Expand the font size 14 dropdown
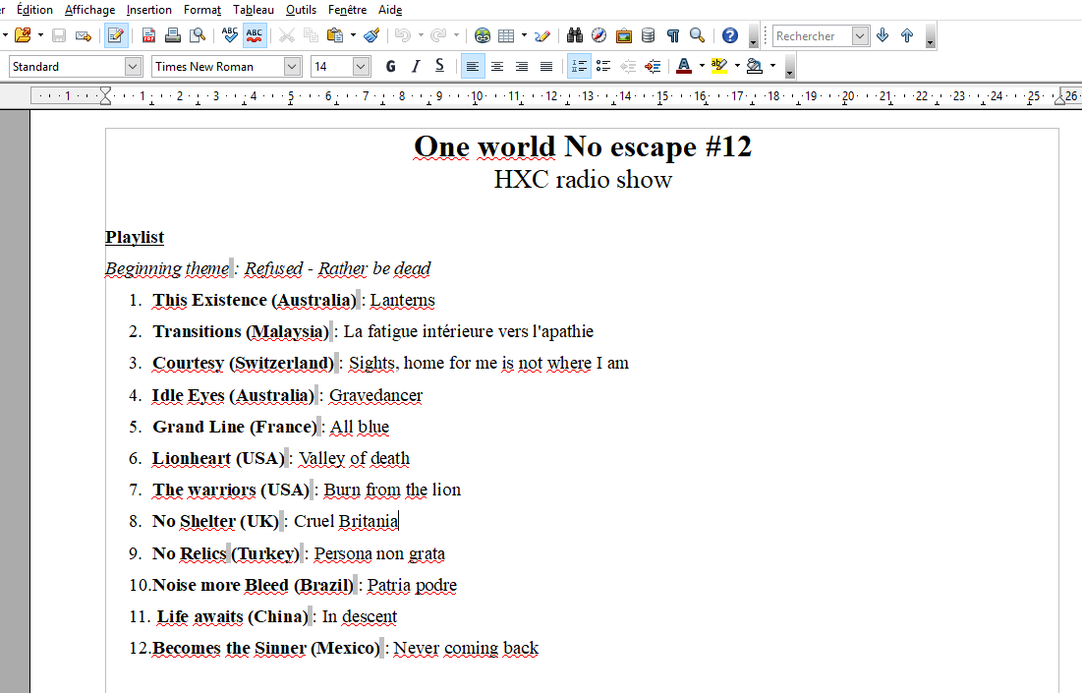 (x=361, y=66)
